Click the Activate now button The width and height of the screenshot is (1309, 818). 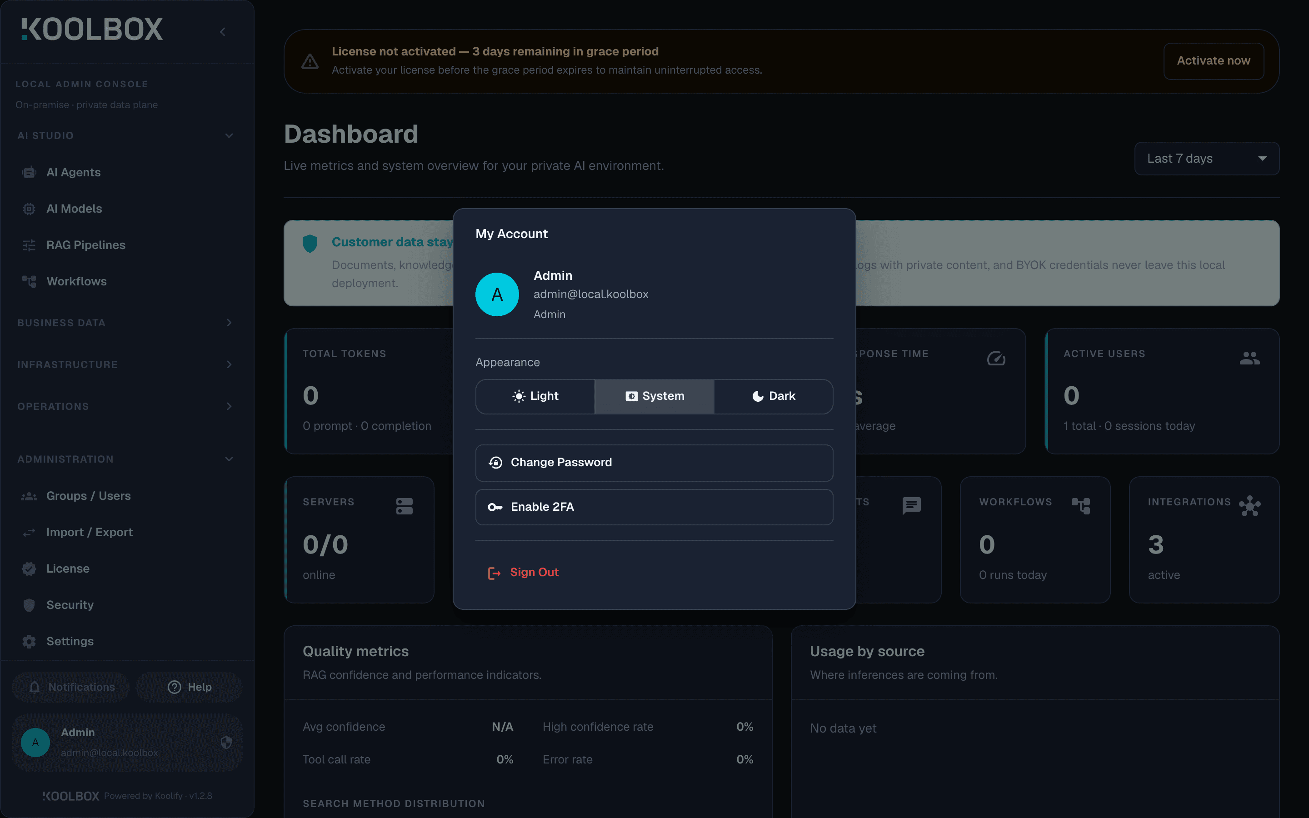pos(1213,61)
